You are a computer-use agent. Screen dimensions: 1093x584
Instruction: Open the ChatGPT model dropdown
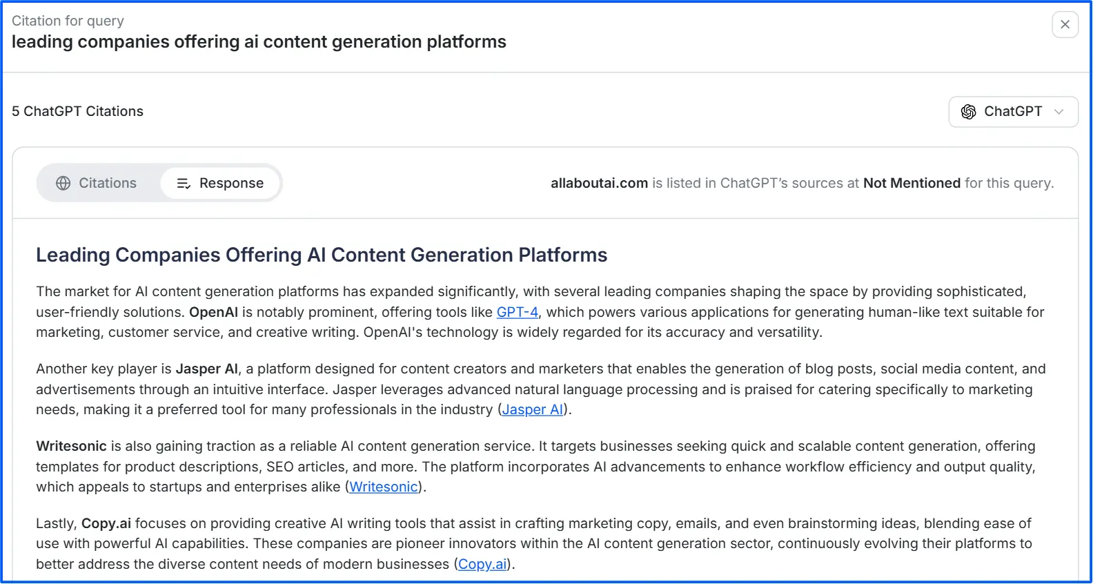tap(1013, 112)
